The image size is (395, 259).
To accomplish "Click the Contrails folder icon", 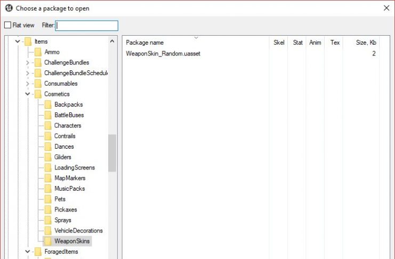I will [x=48, y=136].
